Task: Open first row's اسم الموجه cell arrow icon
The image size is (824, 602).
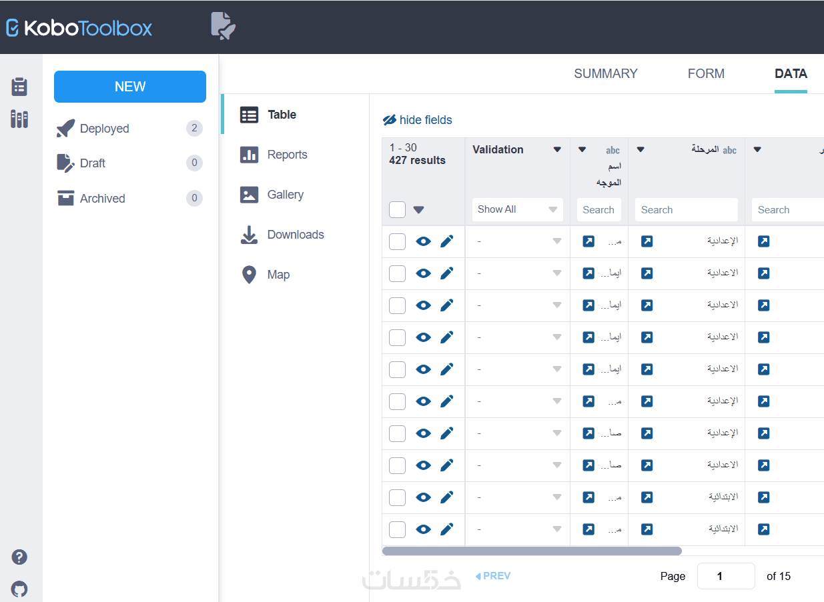Action: (x=588, y=241)
